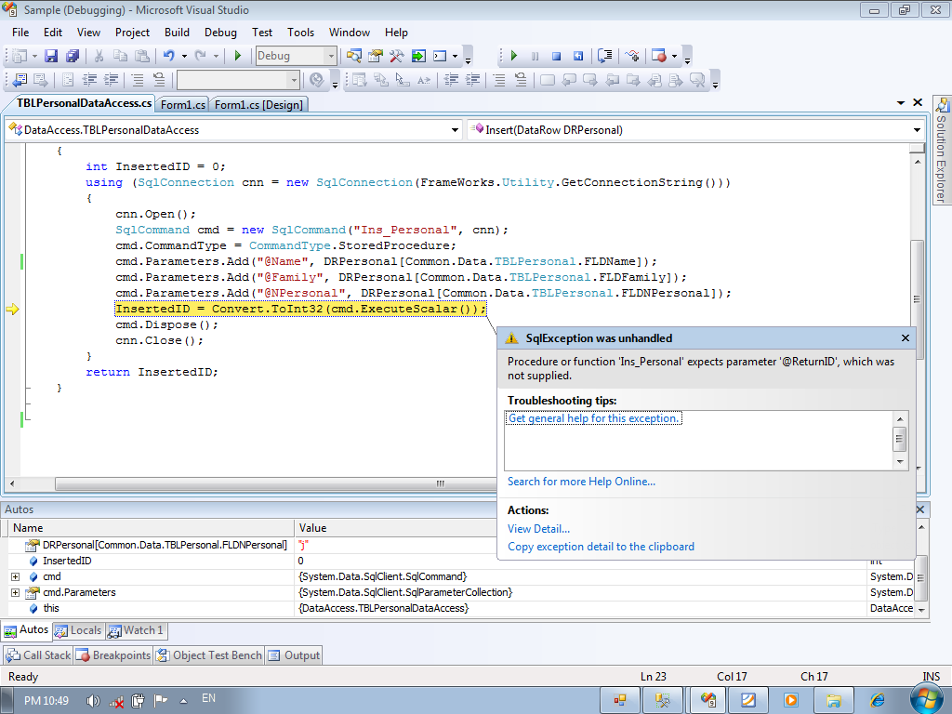Click the Restart debugging icon
The image size is (952, 714).
tap(578, 56)
